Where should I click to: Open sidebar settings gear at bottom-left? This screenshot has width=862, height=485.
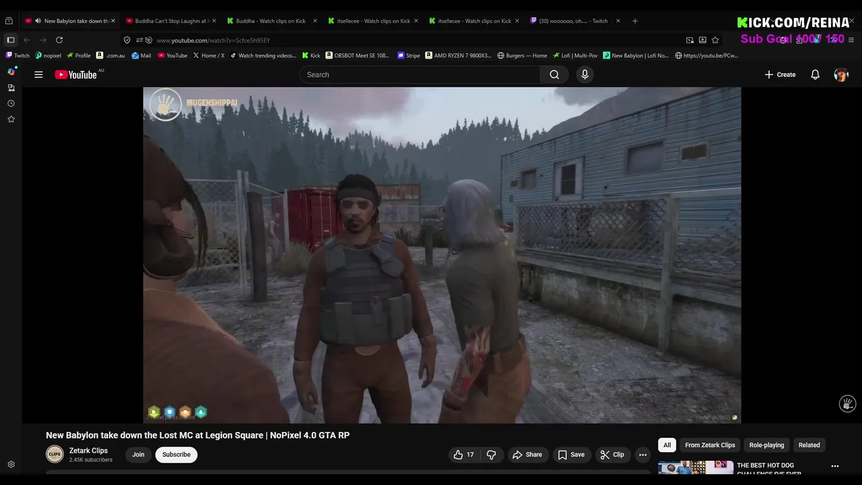click(11, 465)
